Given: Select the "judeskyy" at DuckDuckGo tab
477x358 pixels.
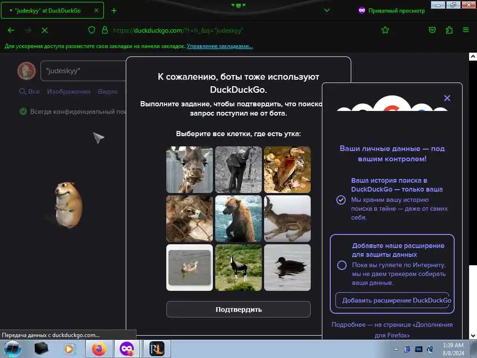Looking at the screenshot, I should pyautogui.click(x=52, y=10).
